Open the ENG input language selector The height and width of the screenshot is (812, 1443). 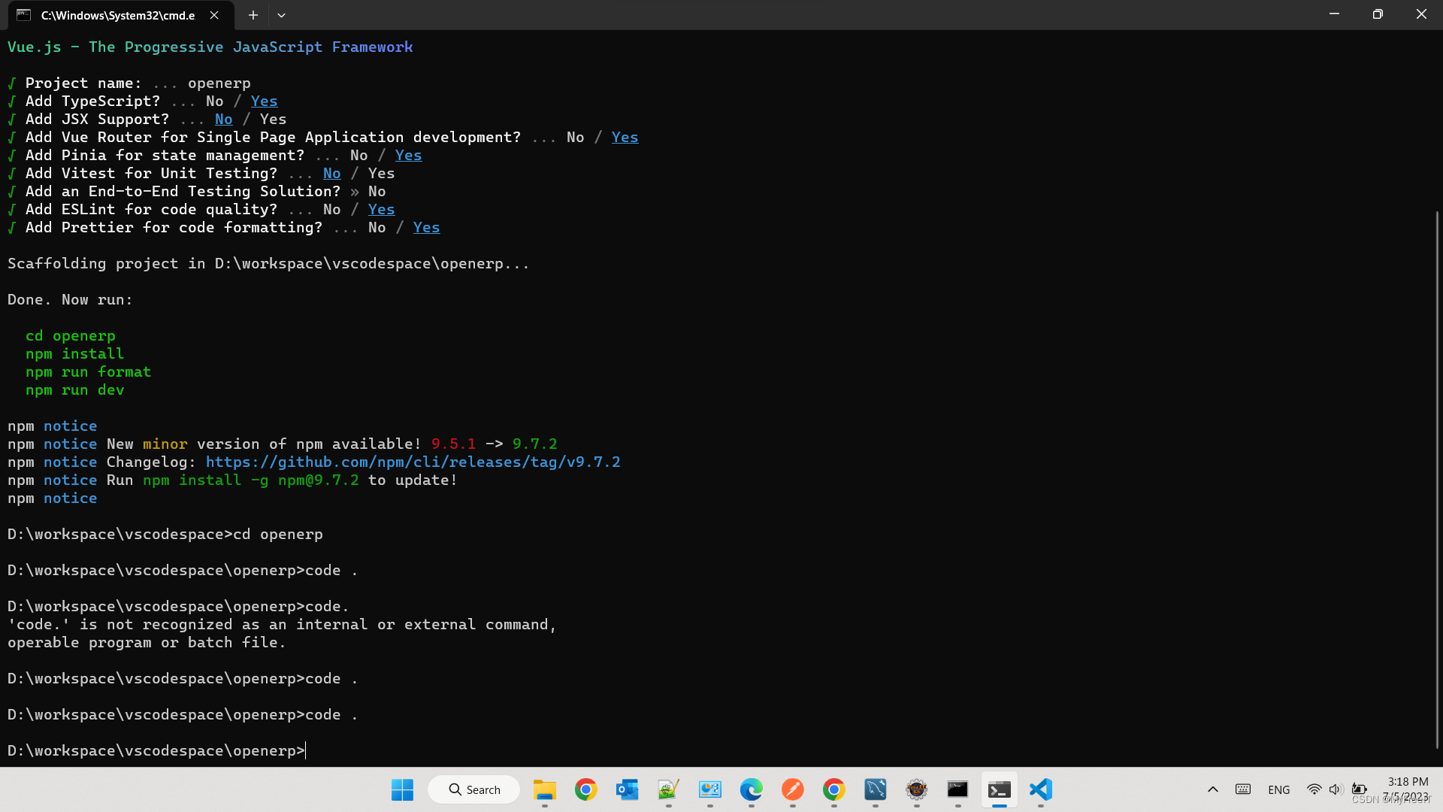click(1278, 789)
